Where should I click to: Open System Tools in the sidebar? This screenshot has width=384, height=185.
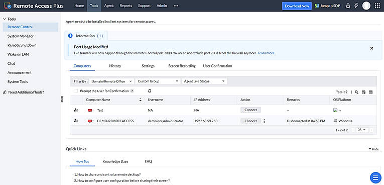coord(18,82)
